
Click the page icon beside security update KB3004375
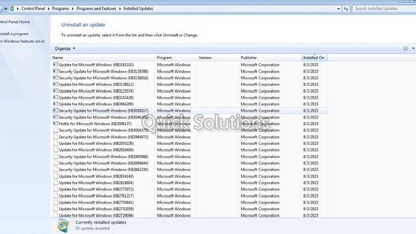(55, 130)
